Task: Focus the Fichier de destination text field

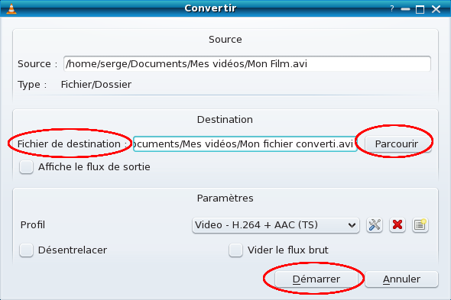Action: coord(245,144)
